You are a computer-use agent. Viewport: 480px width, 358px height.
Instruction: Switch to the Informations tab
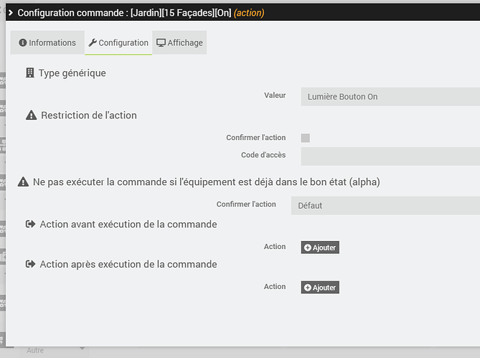(x=47, y=43)
